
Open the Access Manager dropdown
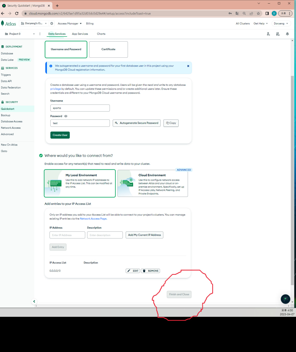(x=70, y=23)
